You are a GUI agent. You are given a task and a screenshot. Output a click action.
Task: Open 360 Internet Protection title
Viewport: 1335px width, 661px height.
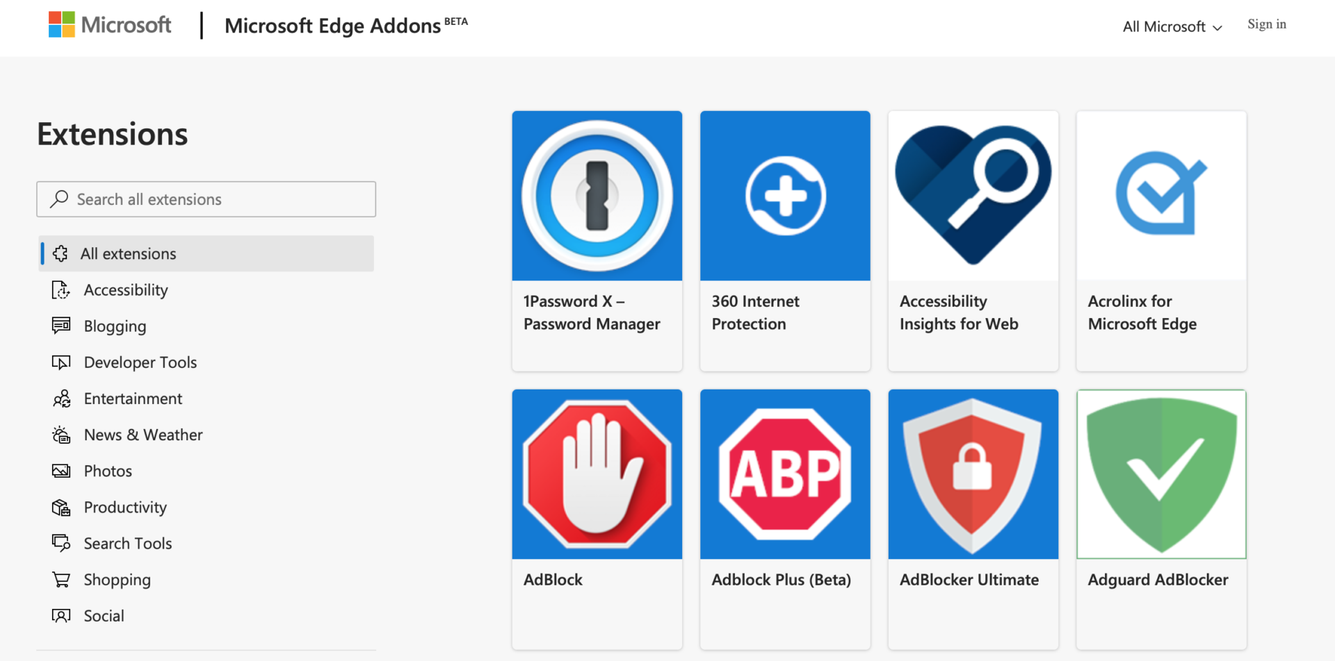click(x=755, y=312)
